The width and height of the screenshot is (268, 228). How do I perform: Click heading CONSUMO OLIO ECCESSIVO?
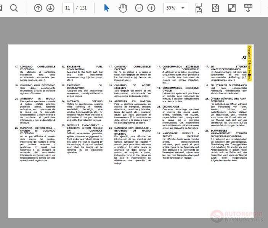click(38, 85)
